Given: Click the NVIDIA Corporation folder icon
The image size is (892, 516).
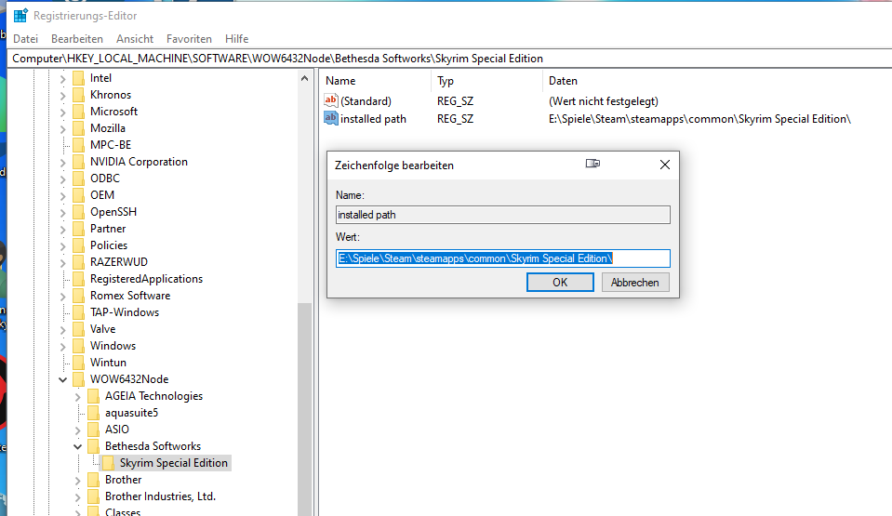Looking at the screenshot, I should click(79, 162).
